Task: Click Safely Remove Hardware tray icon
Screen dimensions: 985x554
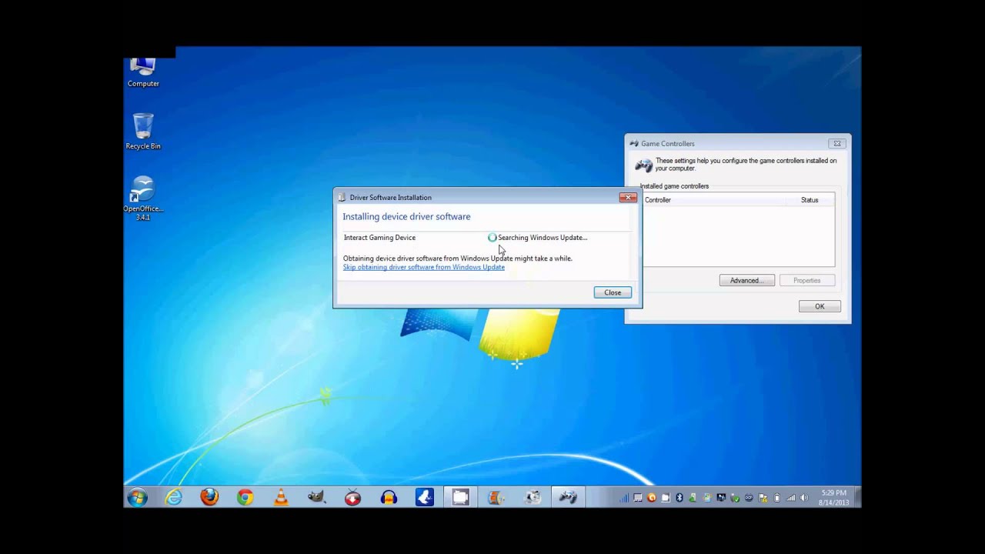Action: tap(735, 498)
